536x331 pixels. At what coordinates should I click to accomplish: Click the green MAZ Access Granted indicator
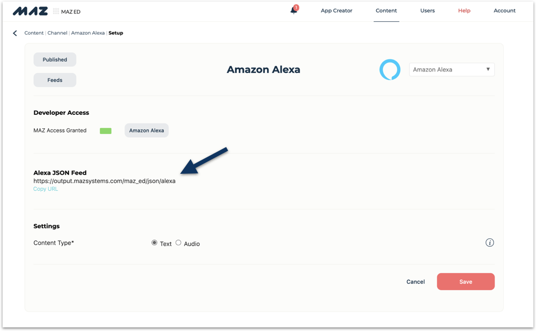[106, 131]
